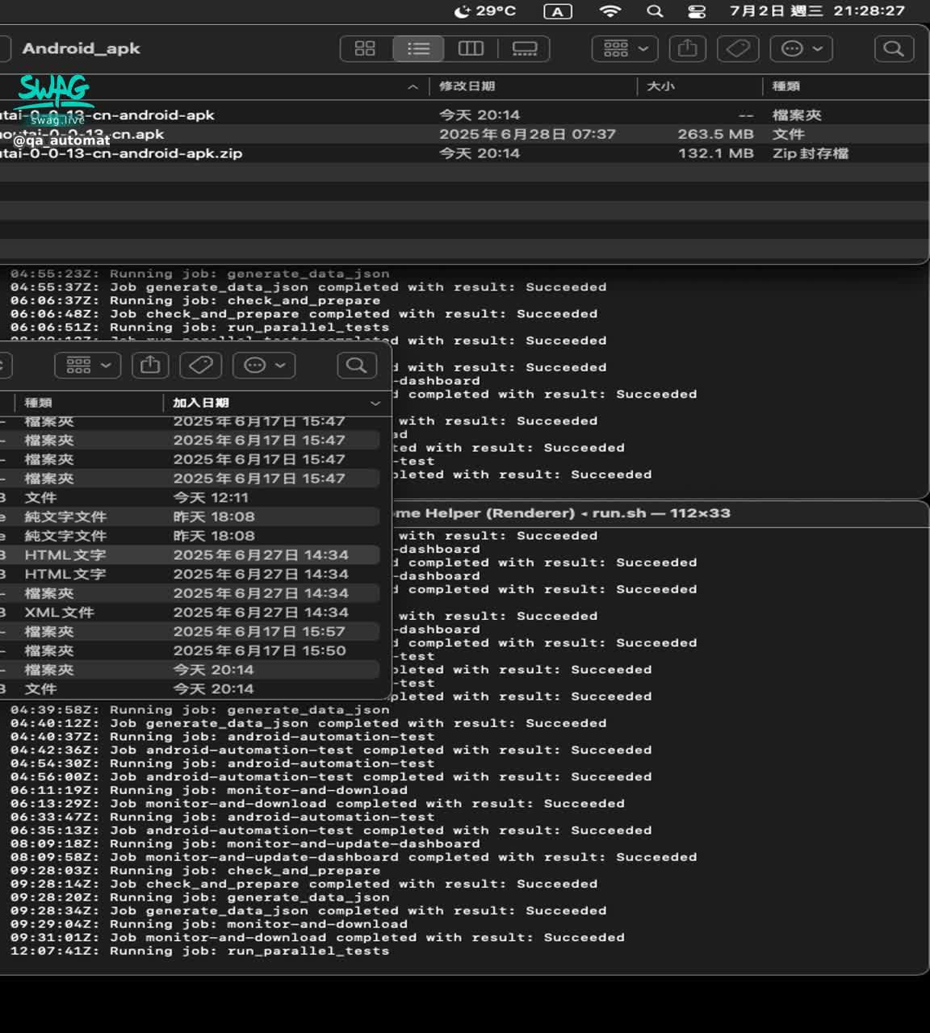Click upper terminal line starting '04:55:37Z'
Image resolution: width=930 pixels, height=1033 pixels.
click(x=308, y=287)
